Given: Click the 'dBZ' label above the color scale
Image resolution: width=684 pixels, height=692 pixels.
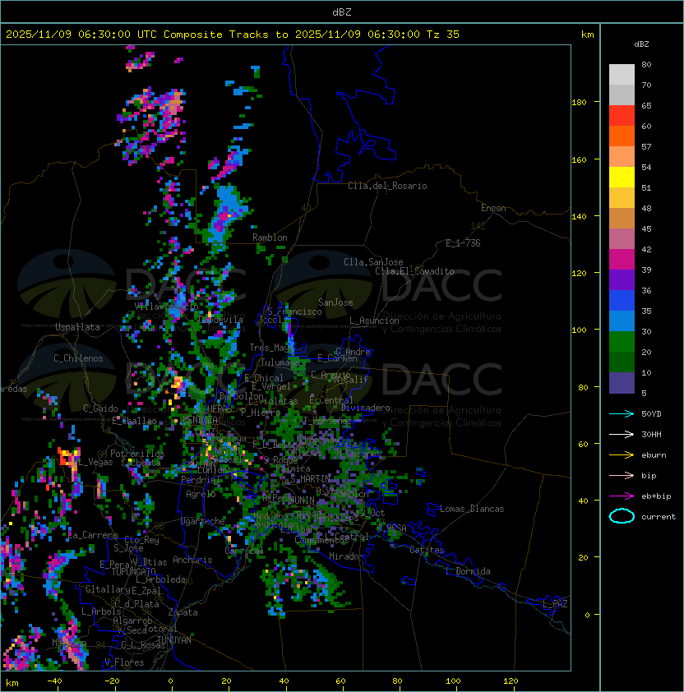Looking at the screenshot, I should coord(641,44).
